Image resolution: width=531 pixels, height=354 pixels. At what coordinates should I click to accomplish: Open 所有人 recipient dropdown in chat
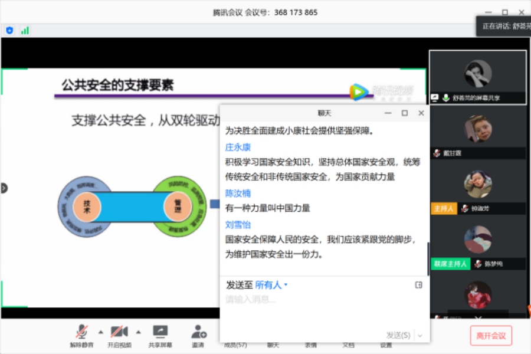[271, 285]
